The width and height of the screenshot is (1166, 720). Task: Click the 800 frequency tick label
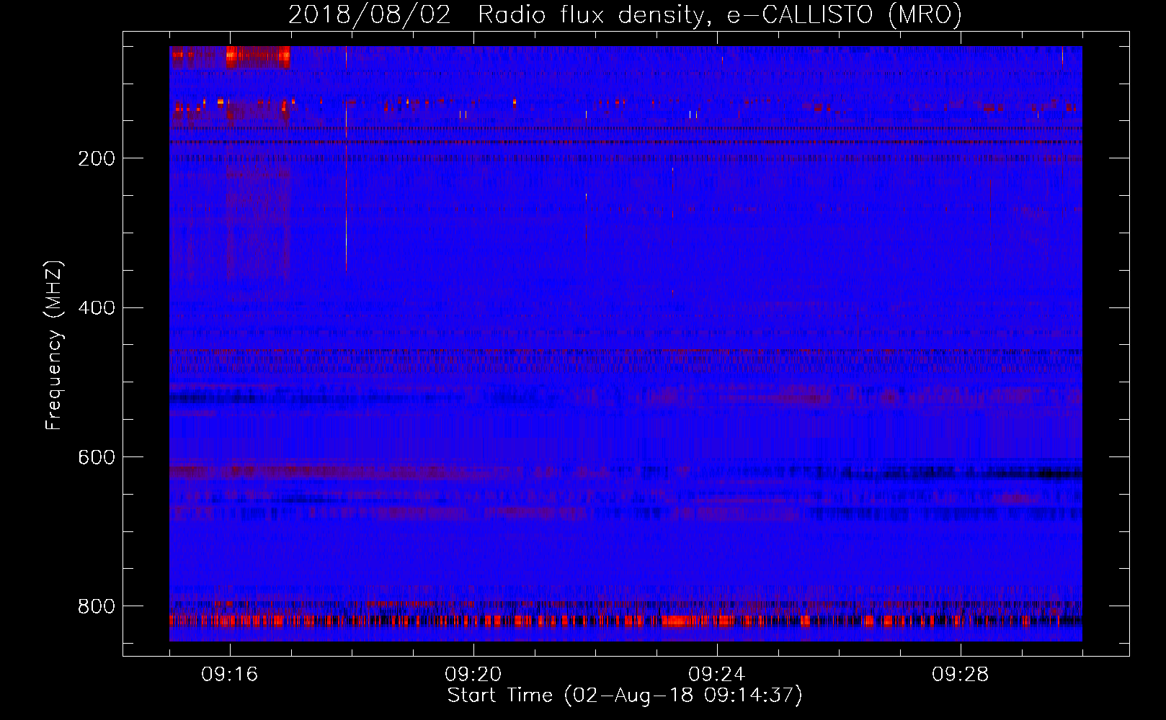(x=97, y=606)
